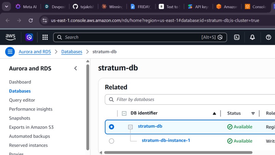
Task: Click the AWS Search field
Action: tap(140, 37)
